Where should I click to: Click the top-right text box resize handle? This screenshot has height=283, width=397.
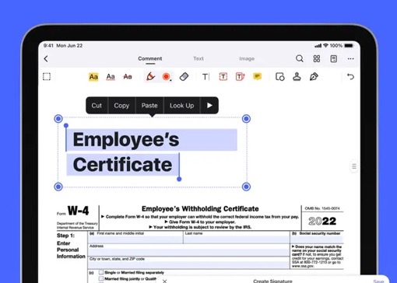(246, 119)
